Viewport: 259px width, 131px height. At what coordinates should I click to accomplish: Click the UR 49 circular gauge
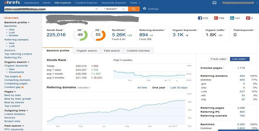[x=80, y=35]
